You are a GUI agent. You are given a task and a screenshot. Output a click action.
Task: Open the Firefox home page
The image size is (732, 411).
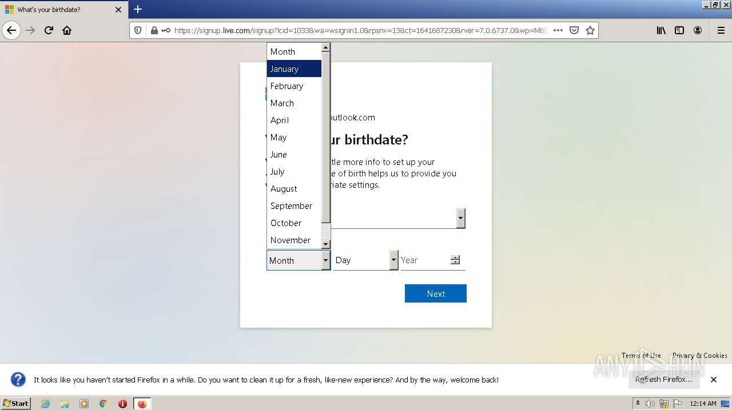point(67,30)
